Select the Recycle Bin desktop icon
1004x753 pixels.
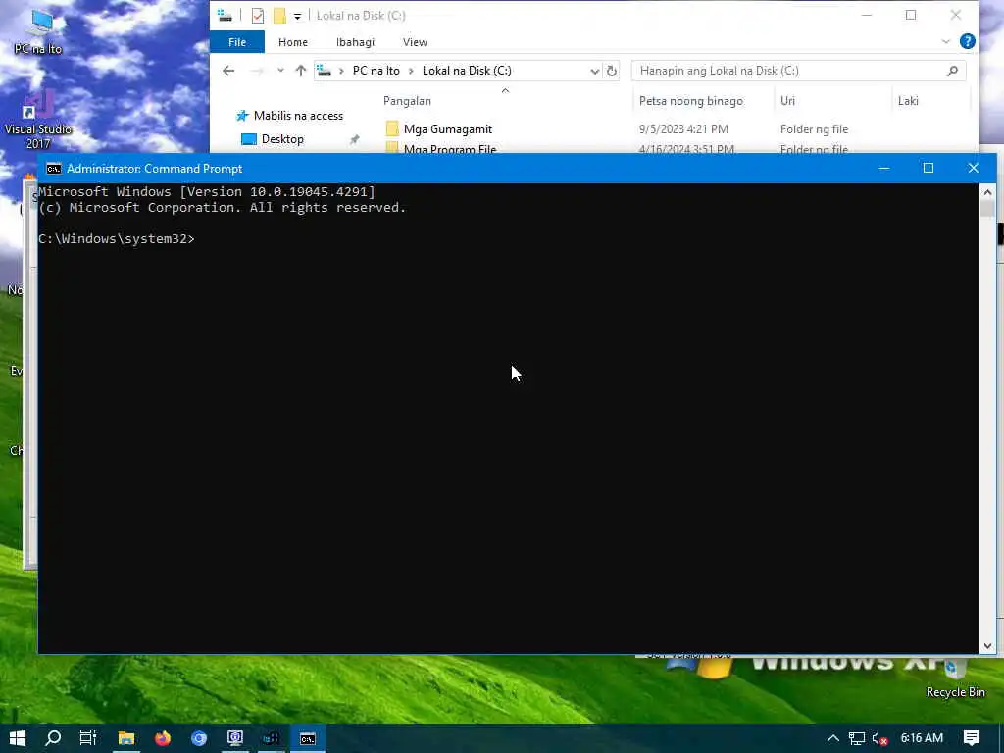pyautogui.click(x=955, y=678)
